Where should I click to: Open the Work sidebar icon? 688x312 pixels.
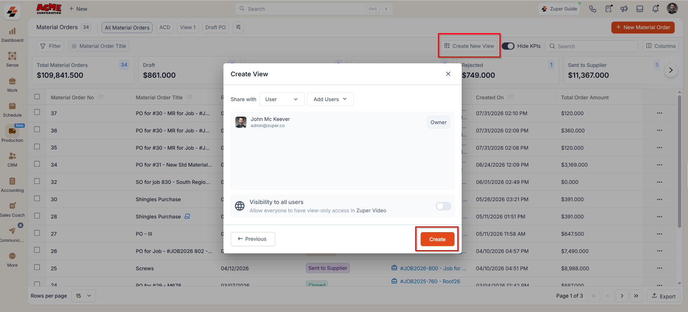[12, 85]
